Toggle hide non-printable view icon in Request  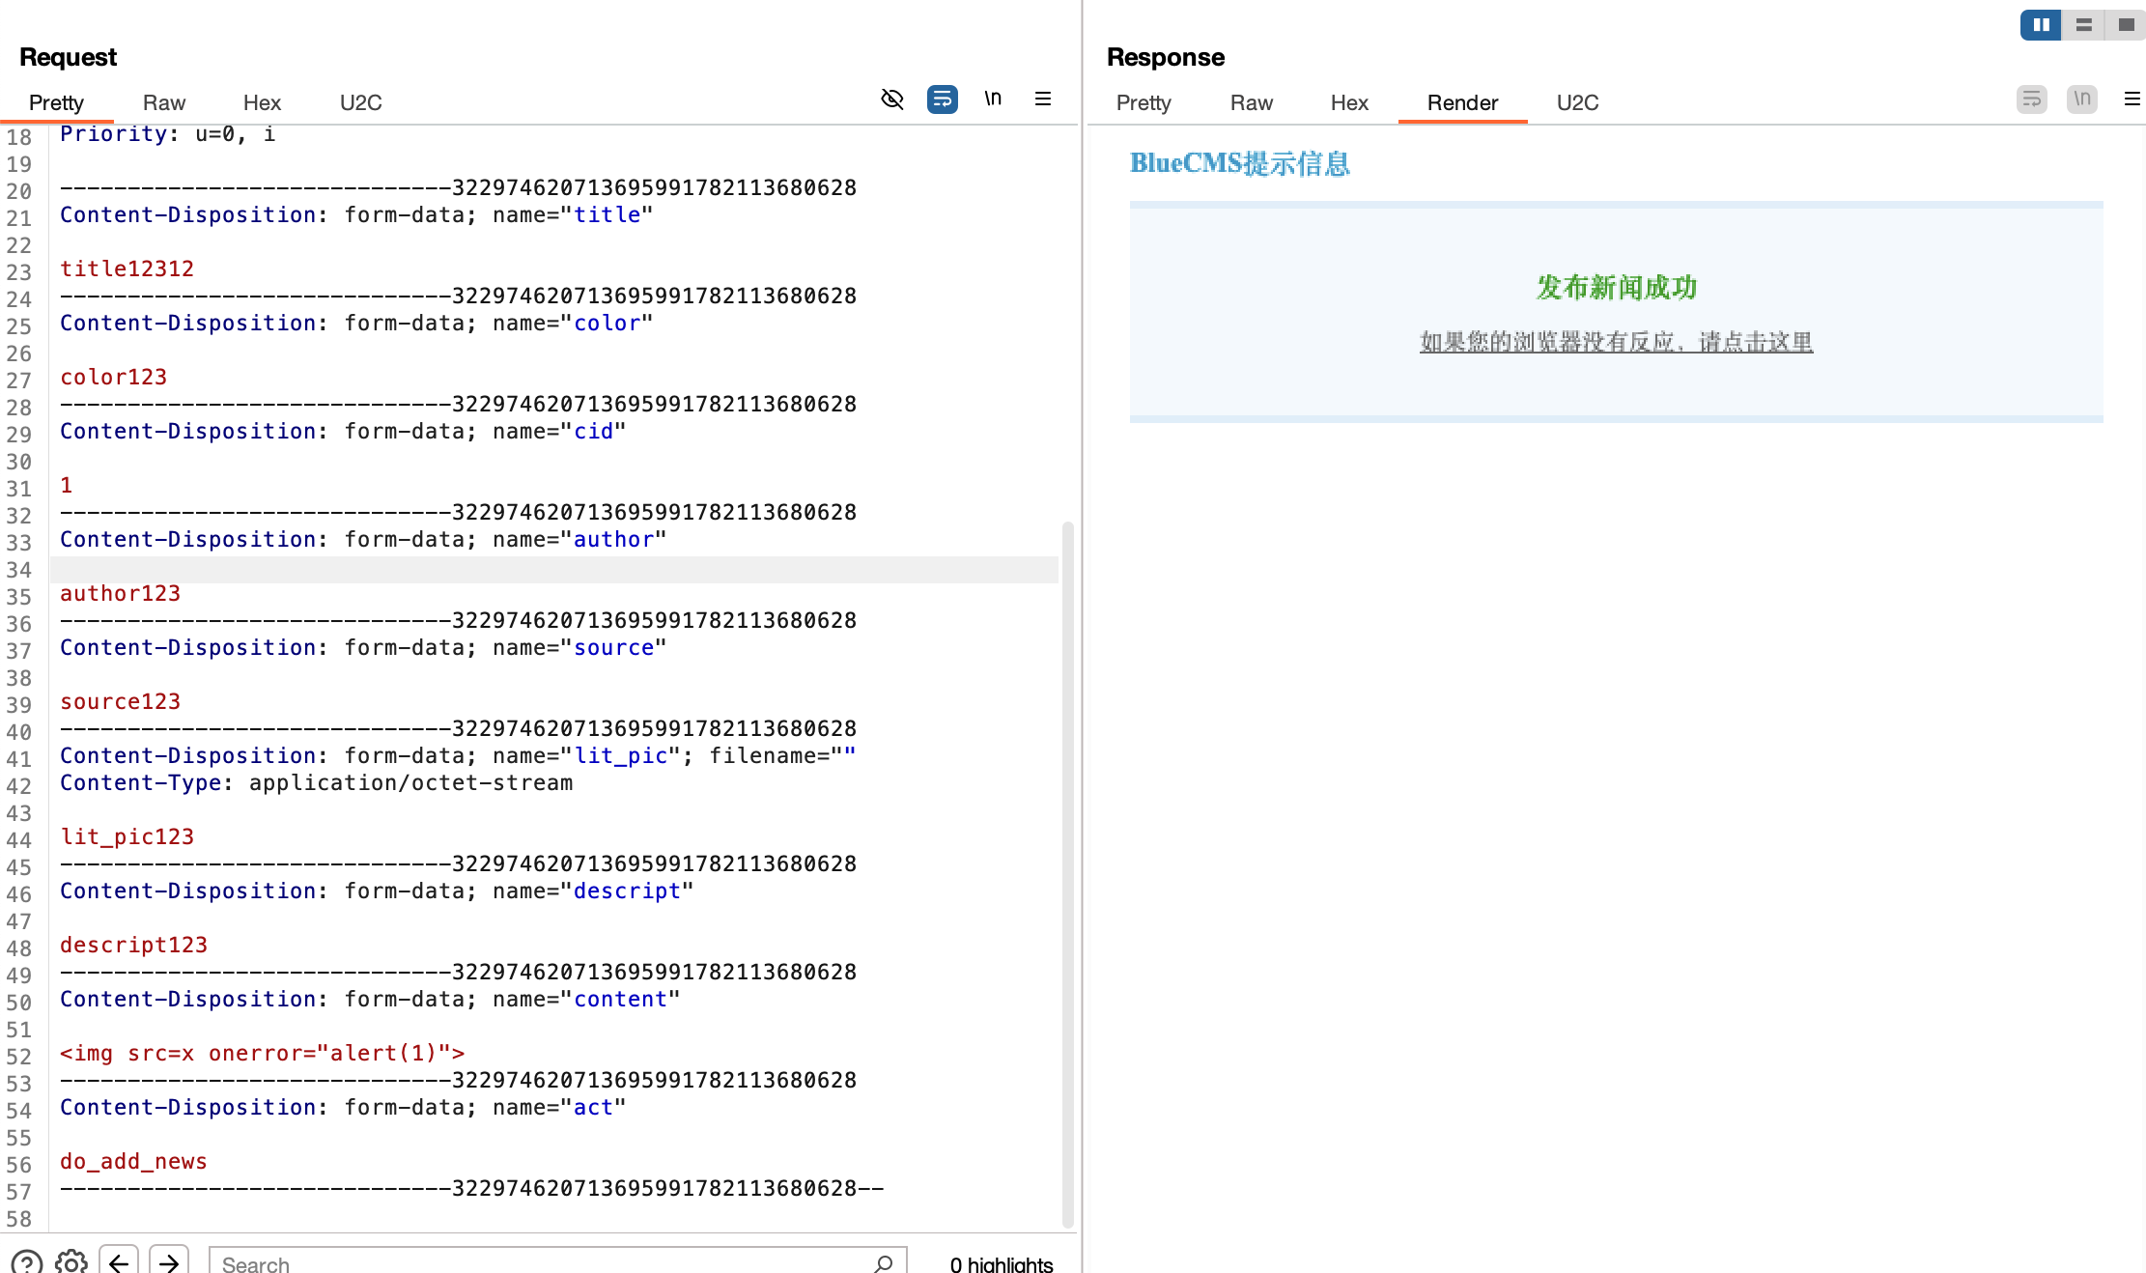(892, 99)
